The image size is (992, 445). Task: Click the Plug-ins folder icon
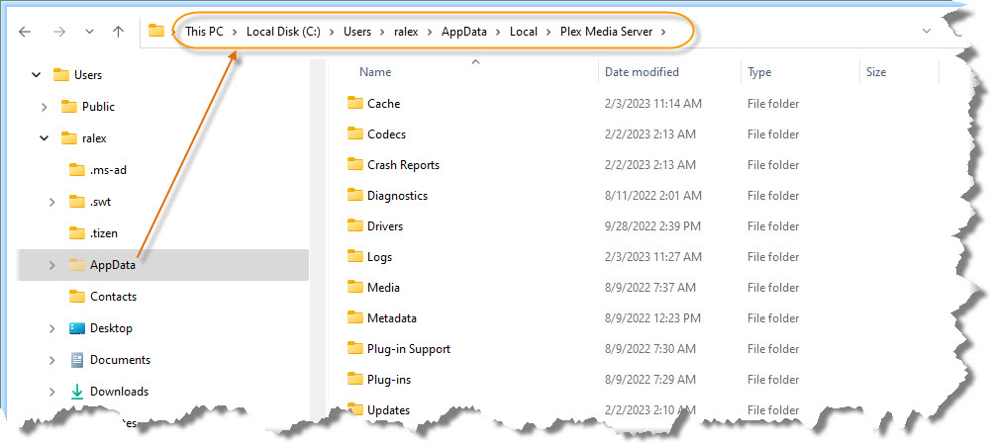click(354, 380)
